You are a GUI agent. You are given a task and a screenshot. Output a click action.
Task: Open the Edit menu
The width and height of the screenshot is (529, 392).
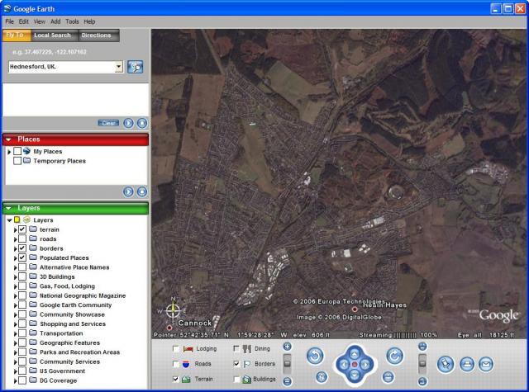tap(24, 21)
